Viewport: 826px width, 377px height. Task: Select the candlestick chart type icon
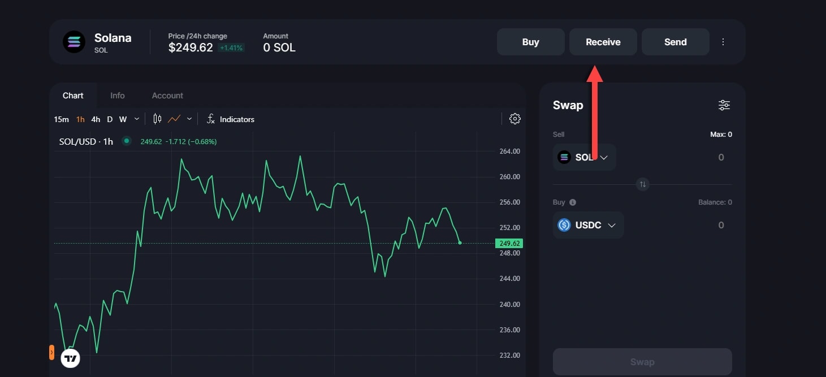157,119
